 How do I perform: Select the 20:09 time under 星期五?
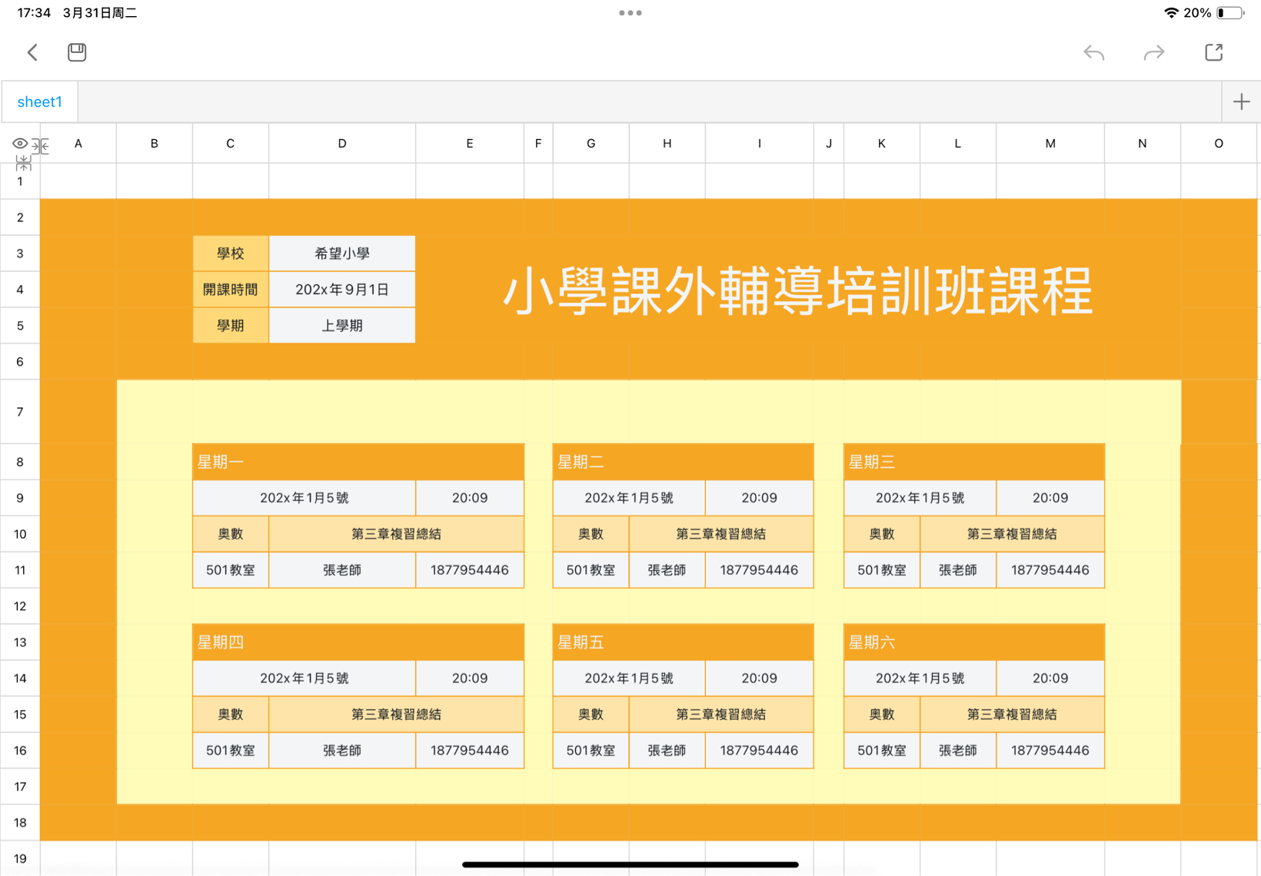coord(759,679)
